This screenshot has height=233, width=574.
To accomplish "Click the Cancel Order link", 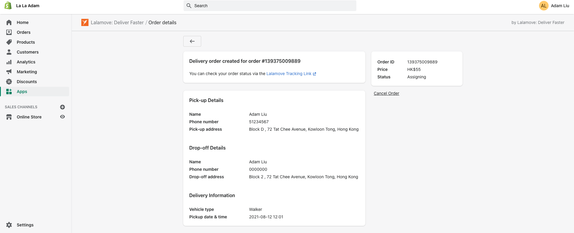I will coord(386,93).
